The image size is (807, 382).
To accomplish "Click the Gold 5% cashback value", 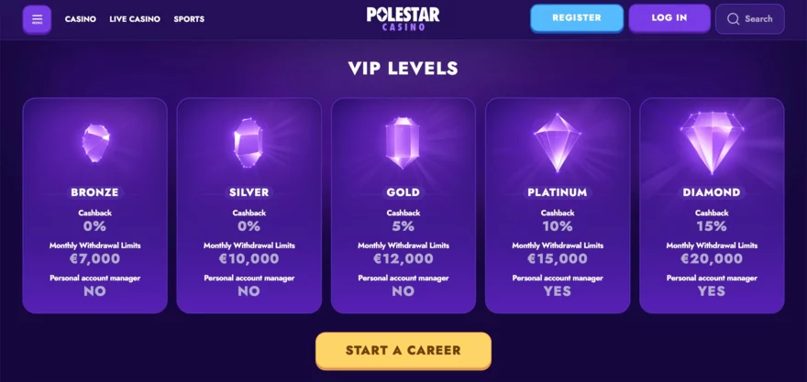I will (403, 226).
